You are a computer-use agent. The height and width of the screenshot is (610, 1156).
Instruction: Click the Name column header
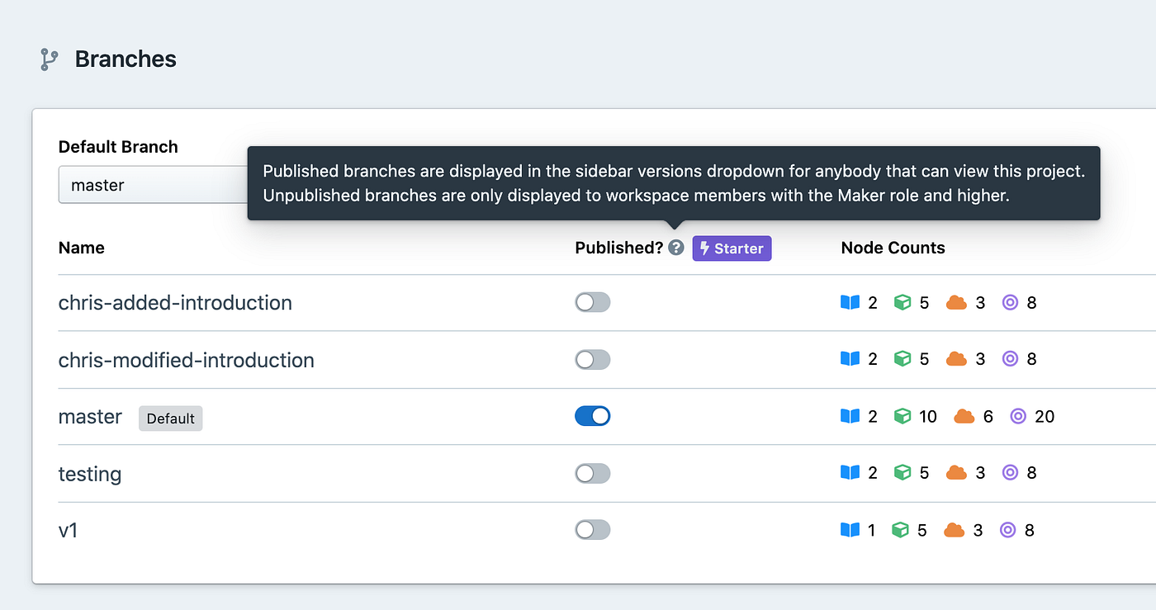(x=81, y=248)
